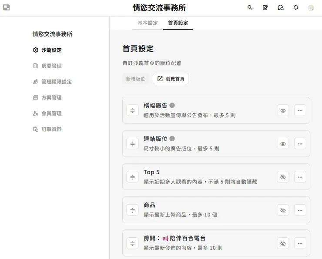The height and width of the screenshot is (259, 322).
Task: Click the Top 5 card title
Action: pyautogui.click(x=151, y=172)
